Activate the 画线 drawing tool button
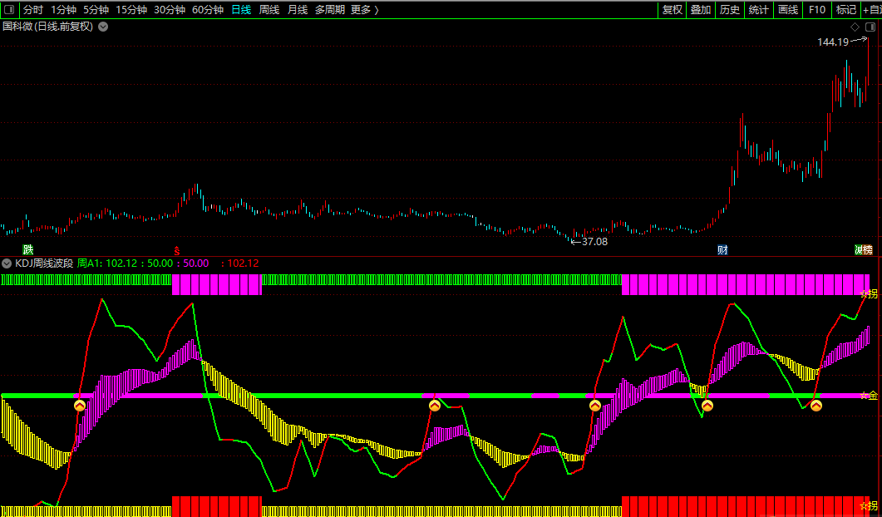The image size is (882, 517). [787, 10]
